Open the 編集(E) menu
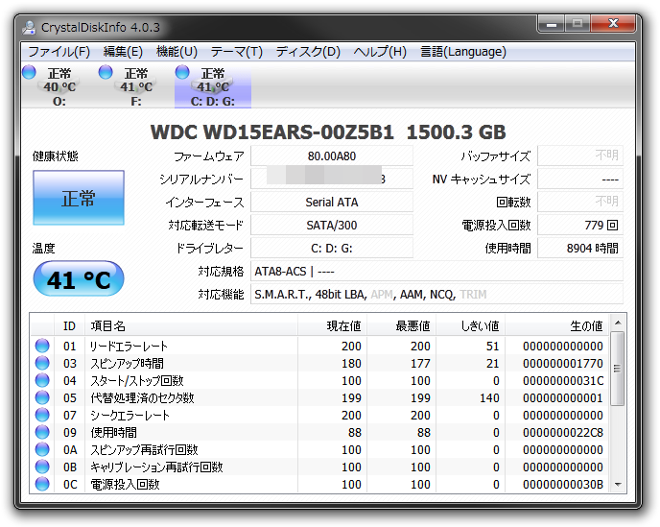 (123, 52)
